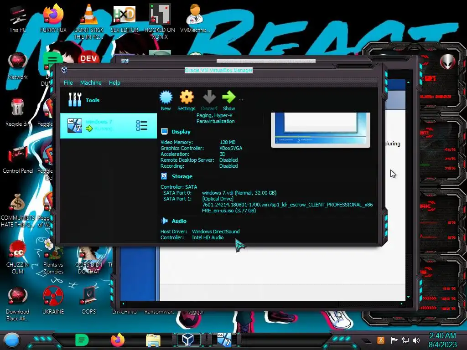The height and width of the screenshot is (350, 467).
Task: Click the Tools label in the sidebar
Action: click(93, 100)
